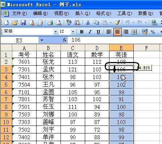Open the Undo history dropdown arrow

click(x=133, y=22)
